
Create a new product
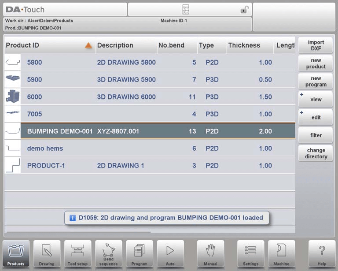coord(316,63)
